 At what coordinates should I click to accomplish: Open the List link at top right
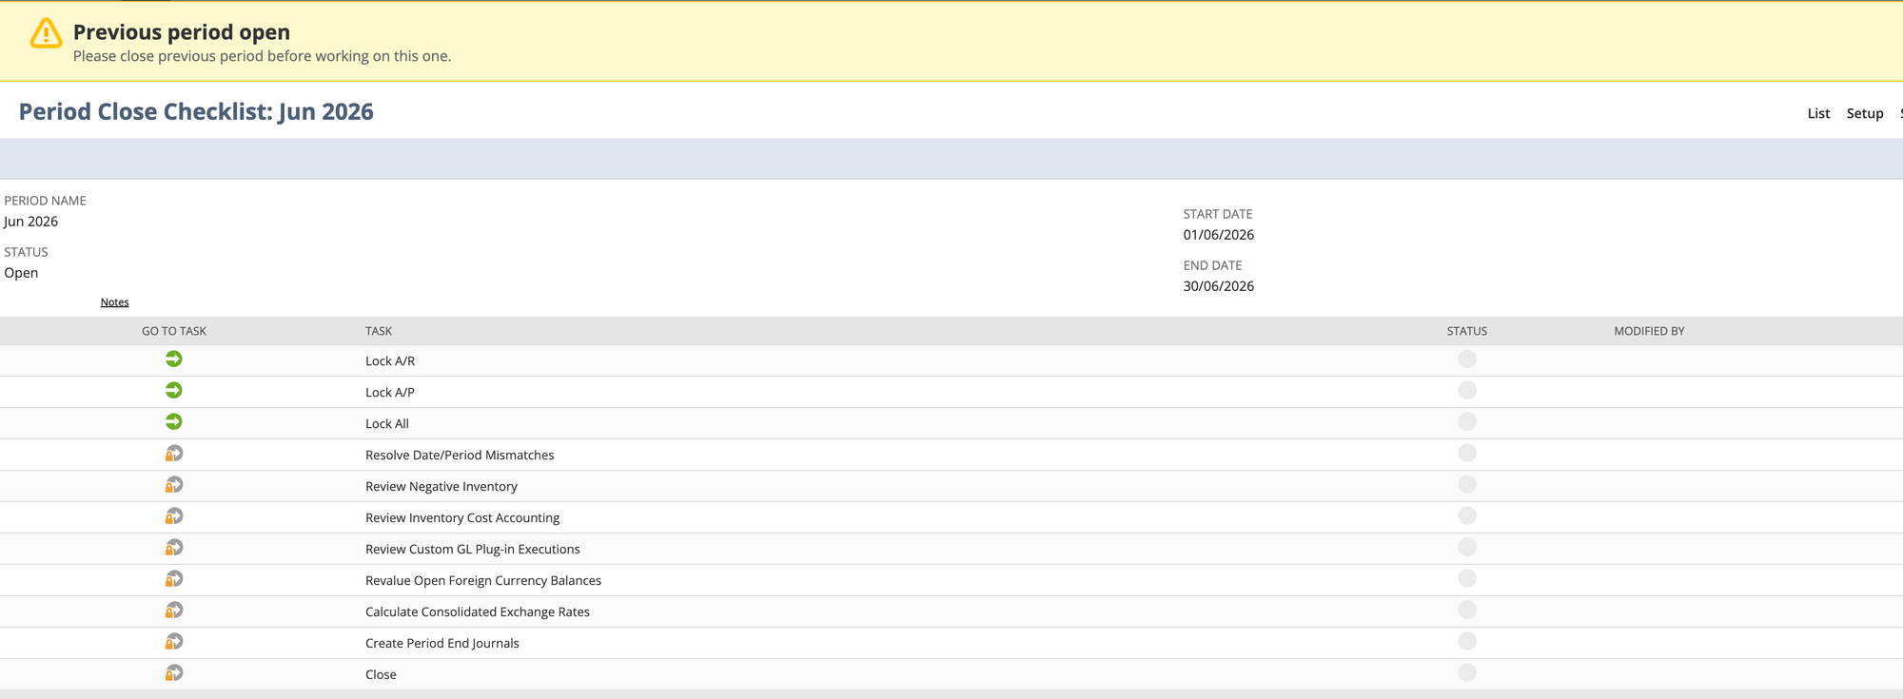coord(1818,113)
